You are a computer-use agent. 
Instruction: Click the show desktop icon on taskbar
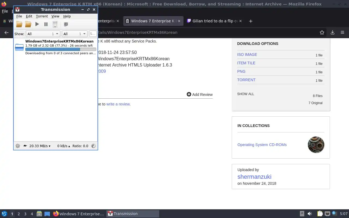pyautogui.click(x=47, y=214)
